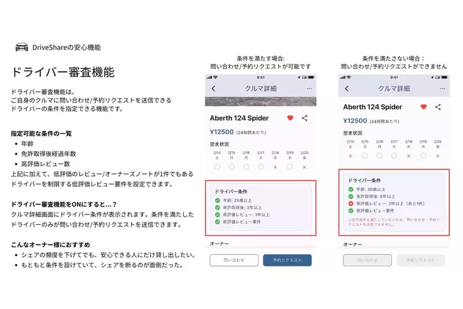The width and height of the screenshot is (463, 309).
Task: Select 2/15 availability circle in right phone
Action: click(365, 156)
